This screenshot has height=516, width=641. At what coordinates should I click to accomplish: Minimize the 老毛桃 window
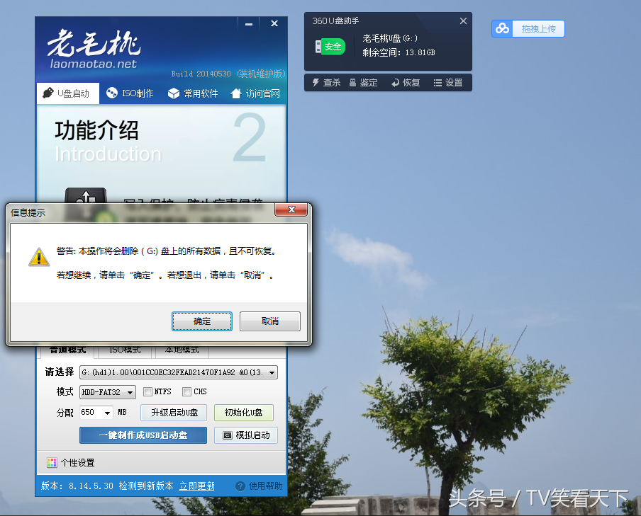[x=249, y=24]
